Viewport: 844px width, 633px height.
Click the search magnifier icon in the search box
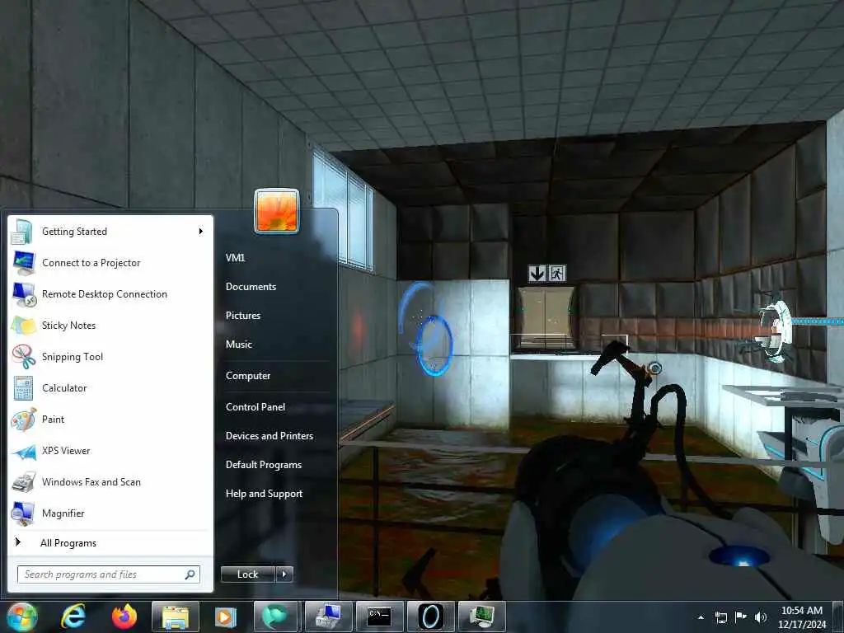point(190,574)
